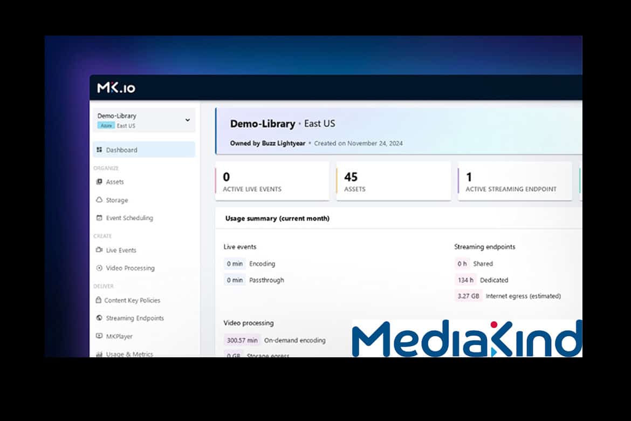Image resolution: width=631 pixels, height=421 pixels.
Task: Open Assets from the sidebar
Action: 115,182
